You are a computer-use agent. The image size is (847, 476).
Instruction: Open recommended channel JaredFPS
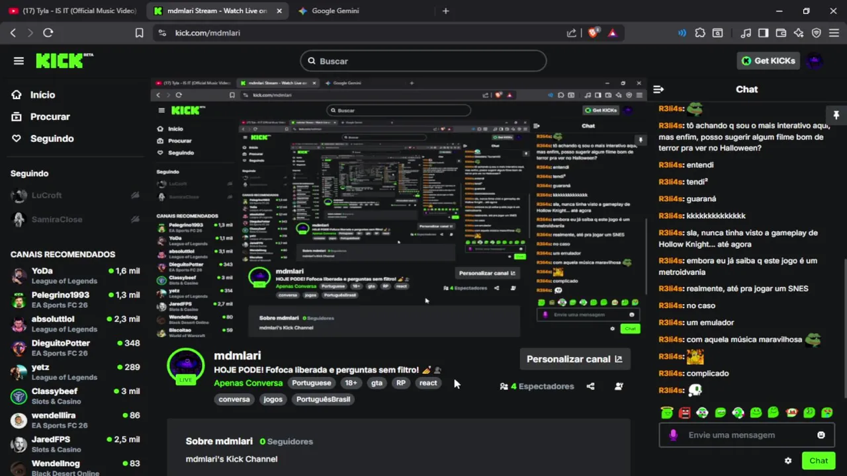pos(76,444)
